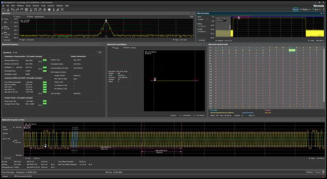
Task: Toggle Show checkbox in Bluetooth Constellation panel
Action: [124, 48]
